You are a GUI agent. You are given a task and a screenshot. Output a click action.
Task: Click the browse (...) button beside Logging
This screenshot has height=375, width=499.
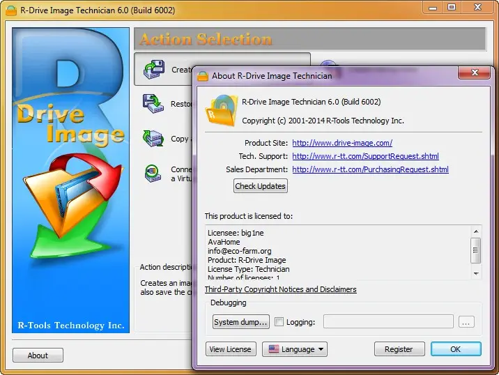point(466,322)
